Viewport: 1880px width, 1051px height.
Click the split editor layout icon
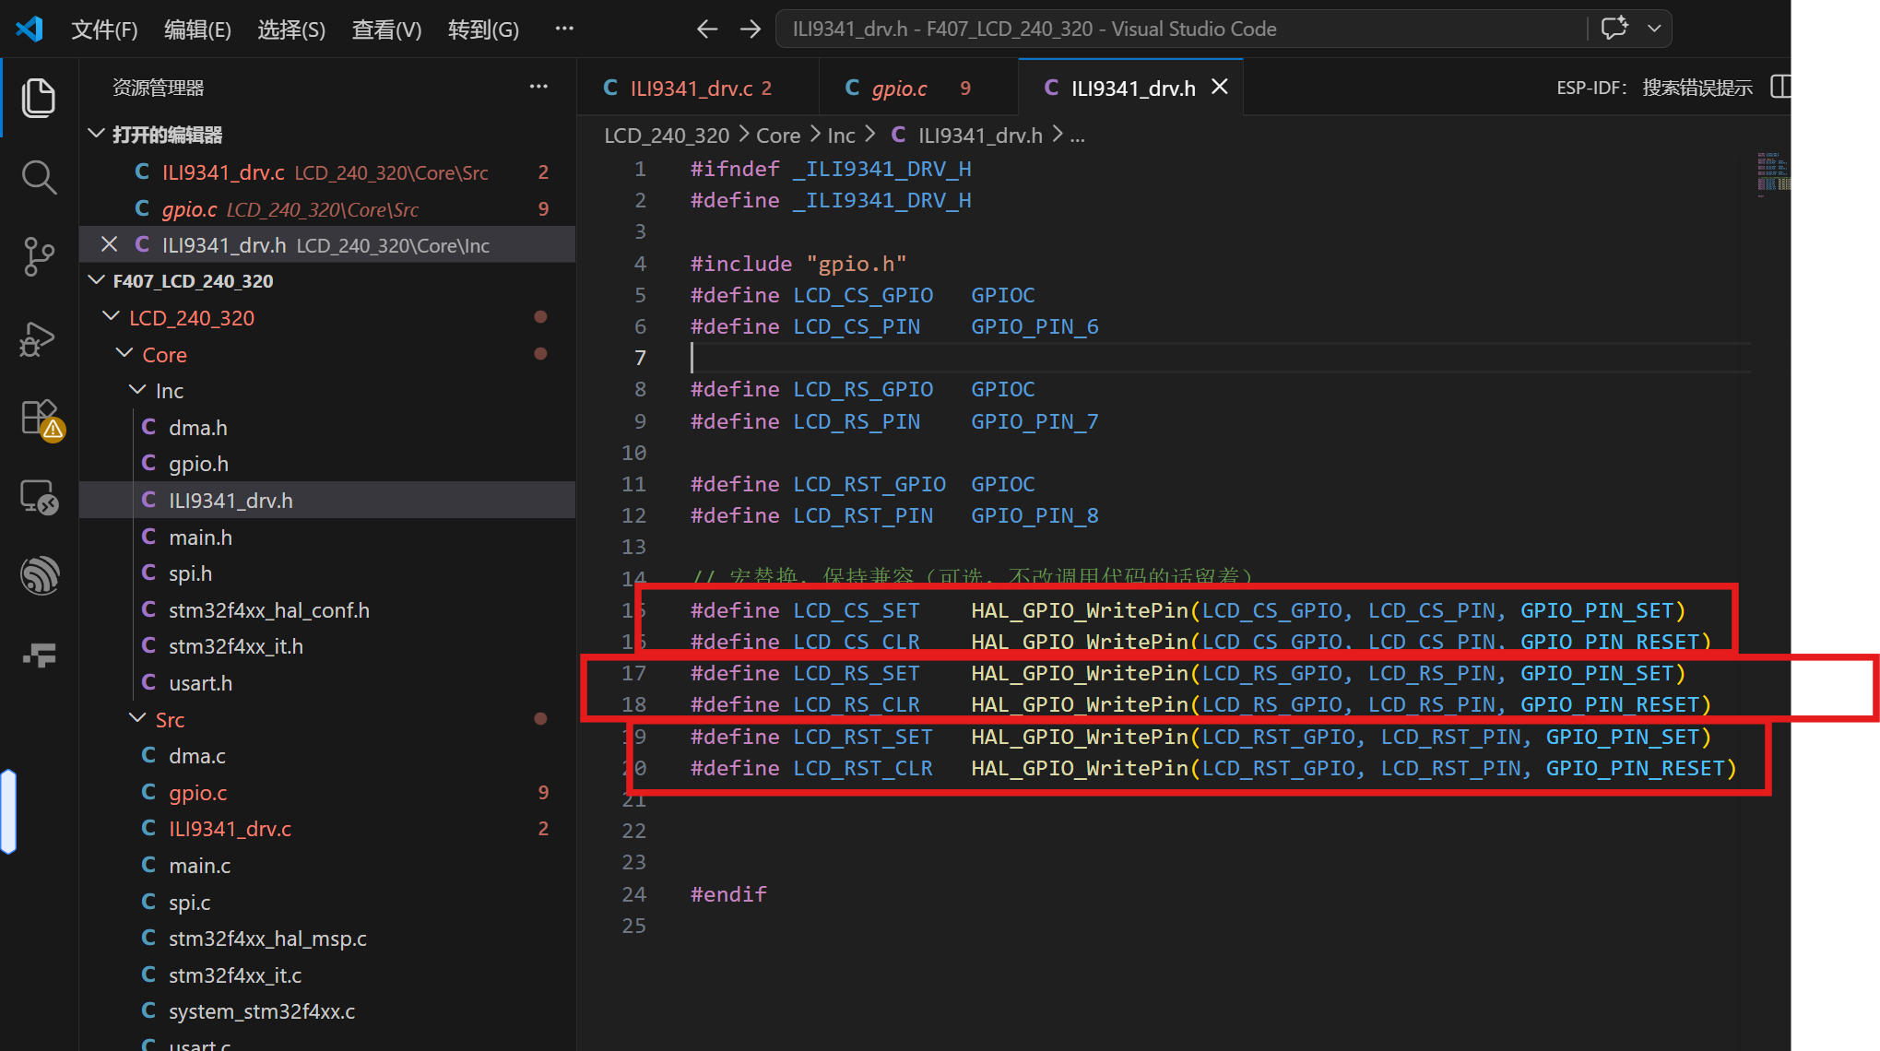[x=1779, y=88]
